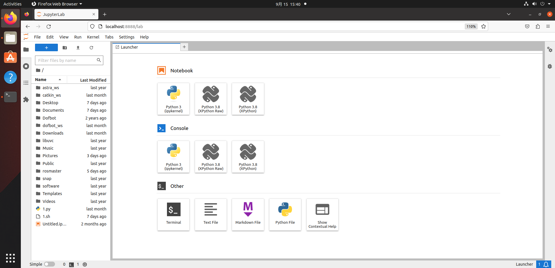Toggle Simple interface mode switch
The width and height of the screenshot is (555, 268).
click(x=49, y=264)
